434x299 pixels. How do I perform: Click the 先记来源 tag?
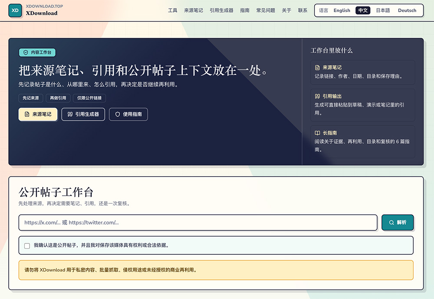coord(31,98)
